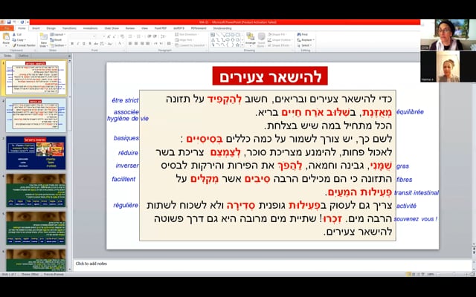Open the Select dropdown in Editing group
Image resolution: width=476 pixels, height=297 pixels.
pos(304,45)
